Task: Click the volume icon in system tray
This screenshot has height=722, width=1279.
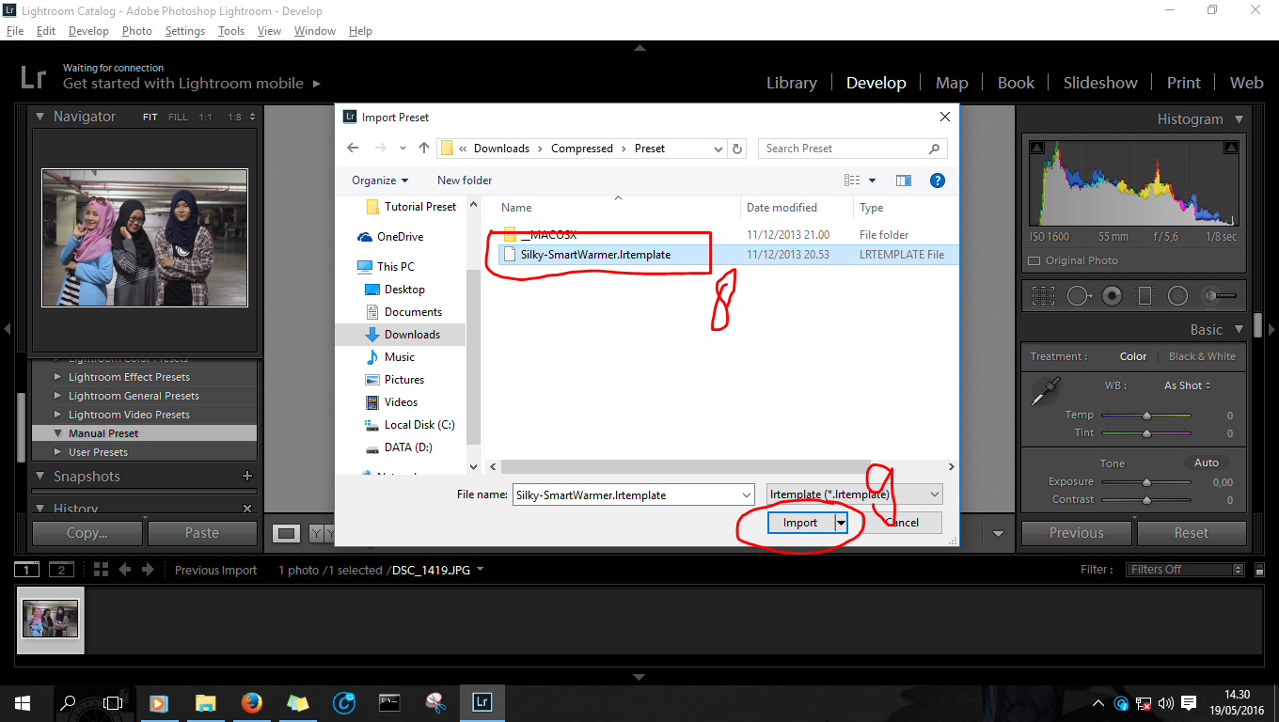Action: pyautogui.click(x=1166, y=703)
